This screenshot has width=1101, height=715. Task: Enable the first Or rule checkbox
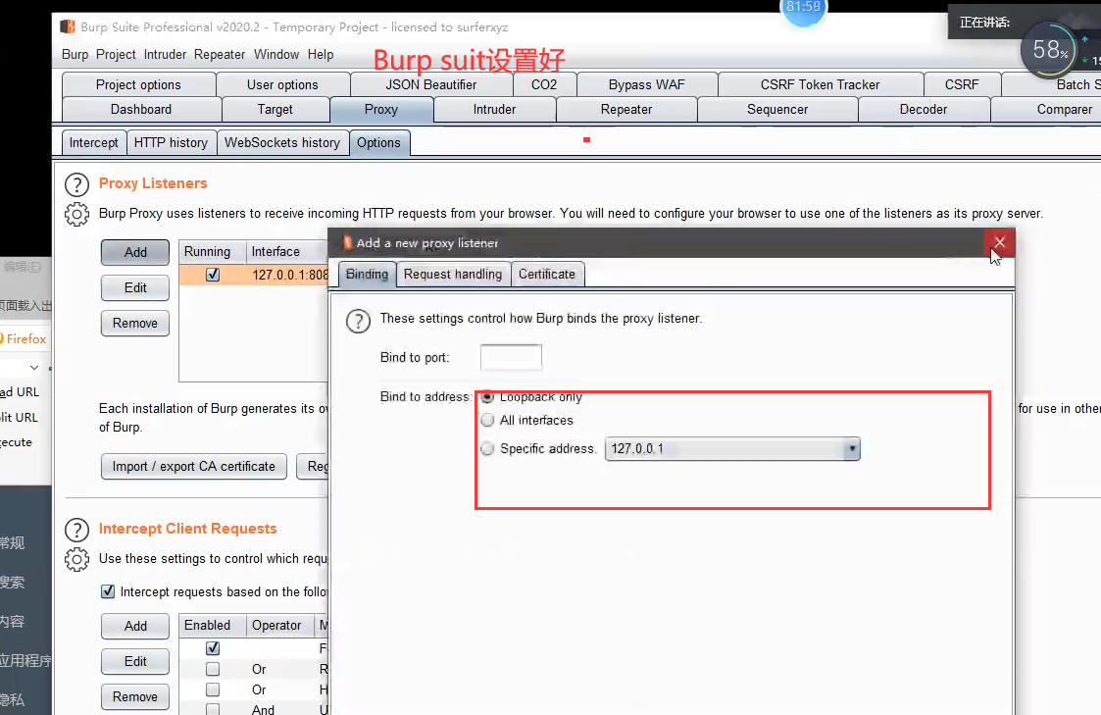pos(213,669)
